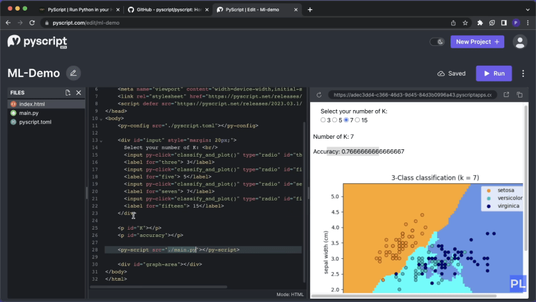Click the PyScript logo

tap(37, 42)
